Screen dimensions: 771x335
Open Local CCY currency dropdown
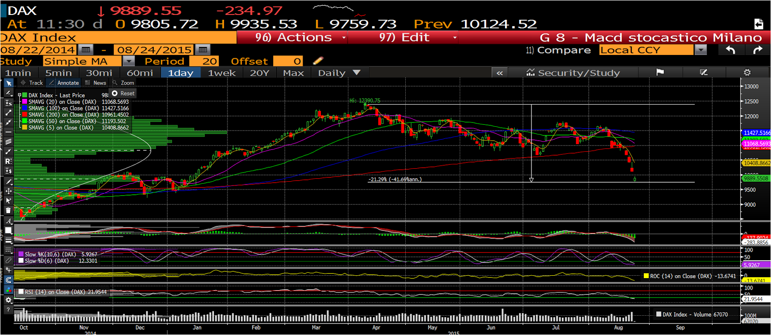pos(701,50)
